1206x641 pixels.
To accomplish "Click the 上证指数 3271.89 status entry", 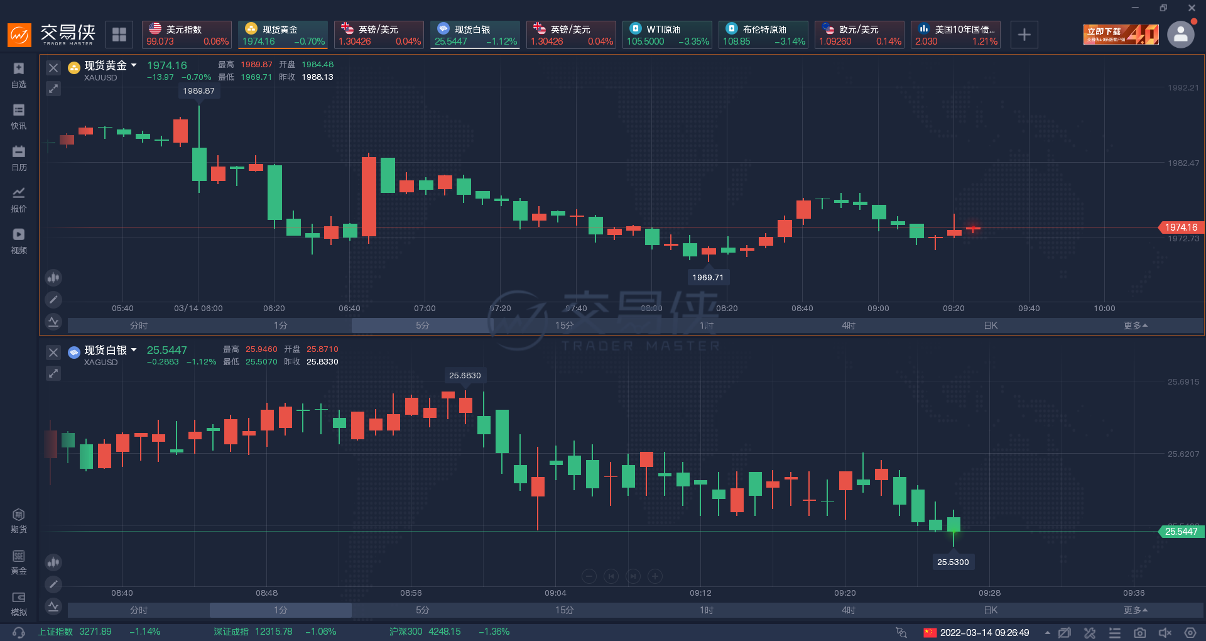I will [x=99, y=632].
